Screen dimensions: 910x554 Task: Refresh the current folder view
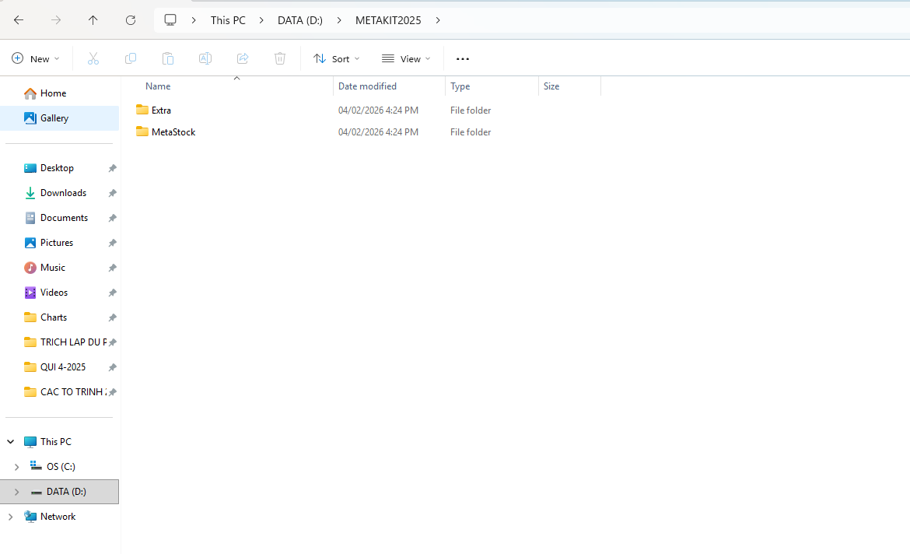131,20
